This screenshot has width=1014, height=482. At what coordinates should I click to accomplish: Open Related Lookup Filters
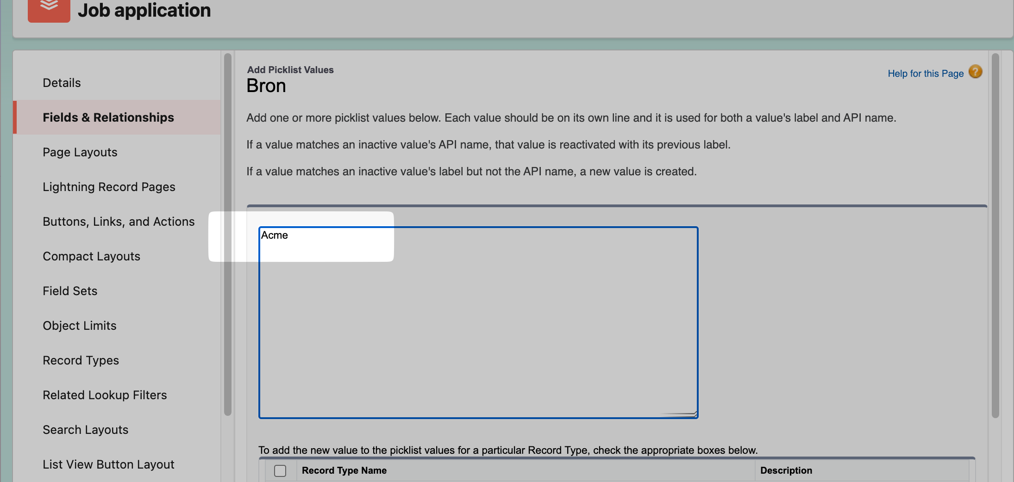105,395
